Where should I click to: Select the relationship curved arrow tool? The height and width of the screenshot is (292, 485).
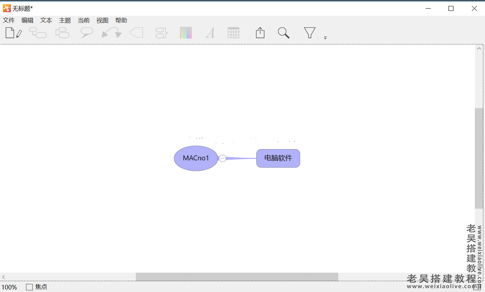[x=112, y=33]
